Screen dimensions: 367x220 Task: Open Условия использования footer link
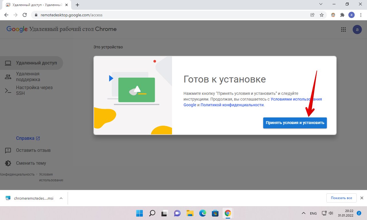[51, 177]
